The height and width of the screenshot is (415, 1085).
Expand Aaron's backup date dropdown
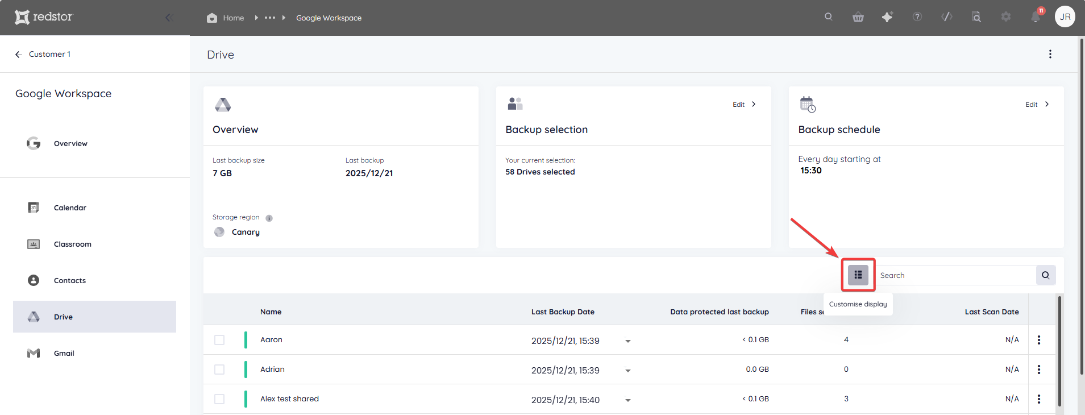628,341
